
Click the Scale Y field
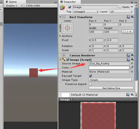point(113,50)
